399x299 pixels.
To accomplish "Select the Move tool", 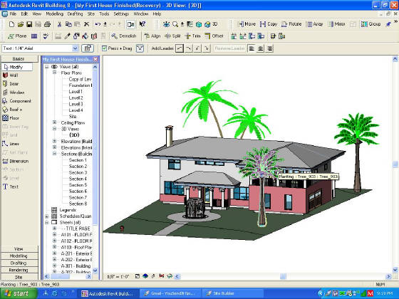I will [247, 24].
